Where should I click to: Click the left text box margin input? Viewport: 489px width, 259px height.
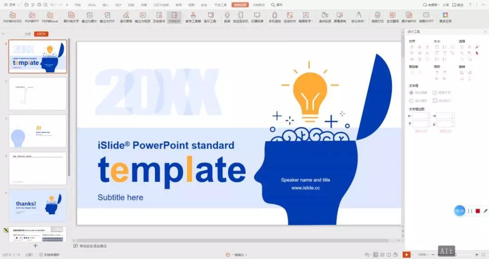421,116
